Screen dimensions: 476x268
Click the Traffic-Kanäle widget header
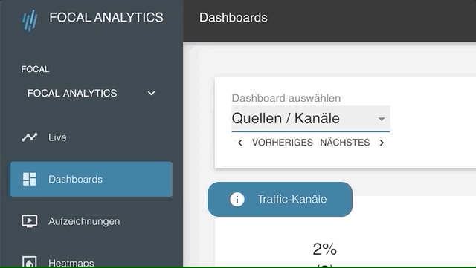[x=280, y=200]
